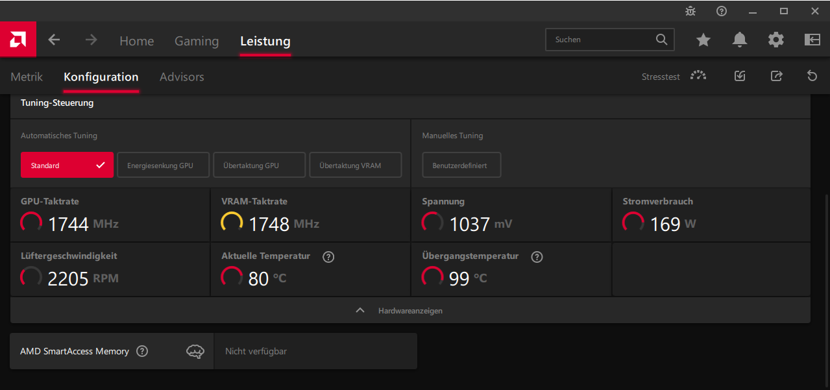Click the Nicht verfügbar status text
The width and height of the screenshot is (830, 390).
(x=256, y=351)
